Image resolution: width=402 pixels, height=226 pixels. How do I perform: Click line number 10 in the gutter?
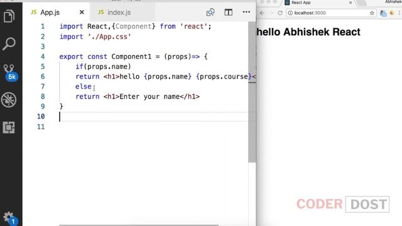[41, 116]
